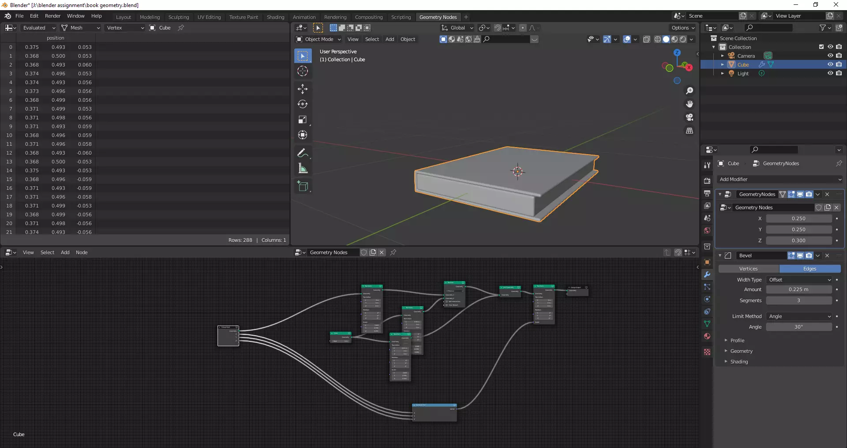Switch to the Shading workspace tab
This screenshot has width=847, height=448.
tap(275, 17)
